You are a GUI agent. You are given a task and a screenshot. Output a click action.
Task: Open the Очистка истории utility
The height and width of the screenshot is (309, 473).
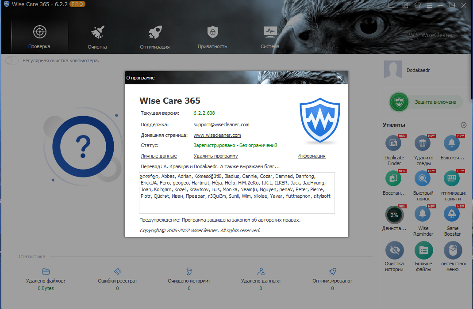[394, 250]
